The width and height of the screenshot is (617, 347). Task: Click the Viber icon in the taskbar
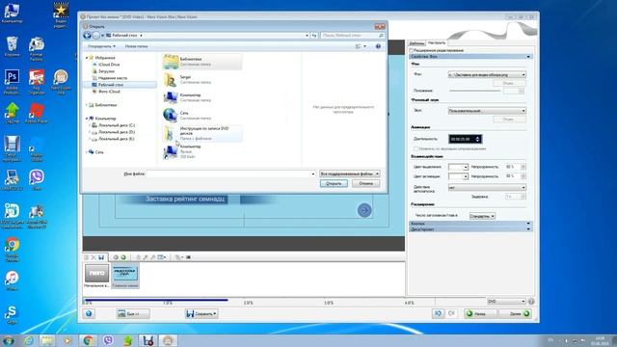[x=108, y=340]
